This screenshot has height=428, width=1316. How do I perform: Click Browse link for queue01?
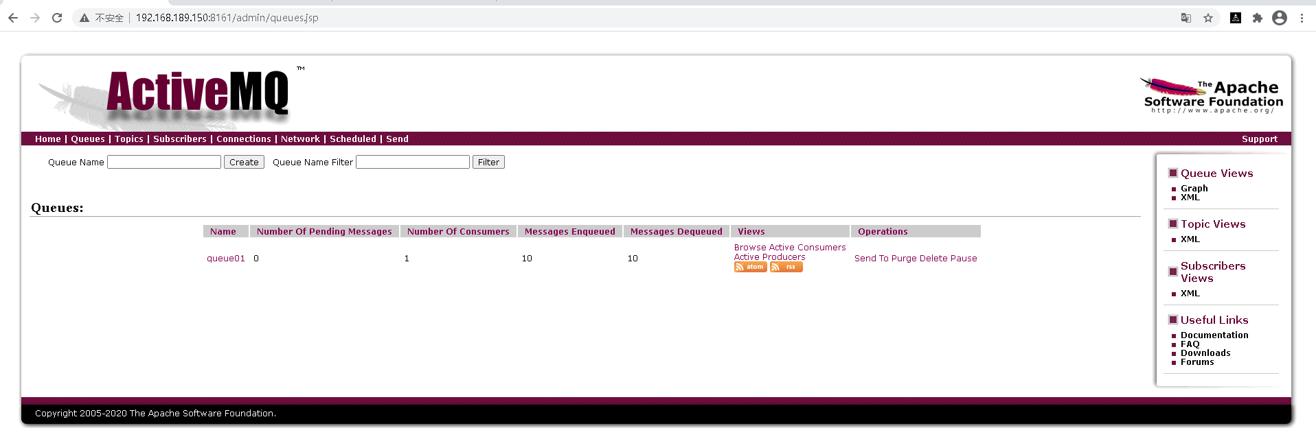point(750,247)
